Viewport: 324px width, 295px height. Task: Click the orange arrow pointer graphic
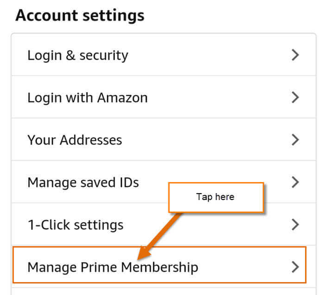click(x=159, y=237)
